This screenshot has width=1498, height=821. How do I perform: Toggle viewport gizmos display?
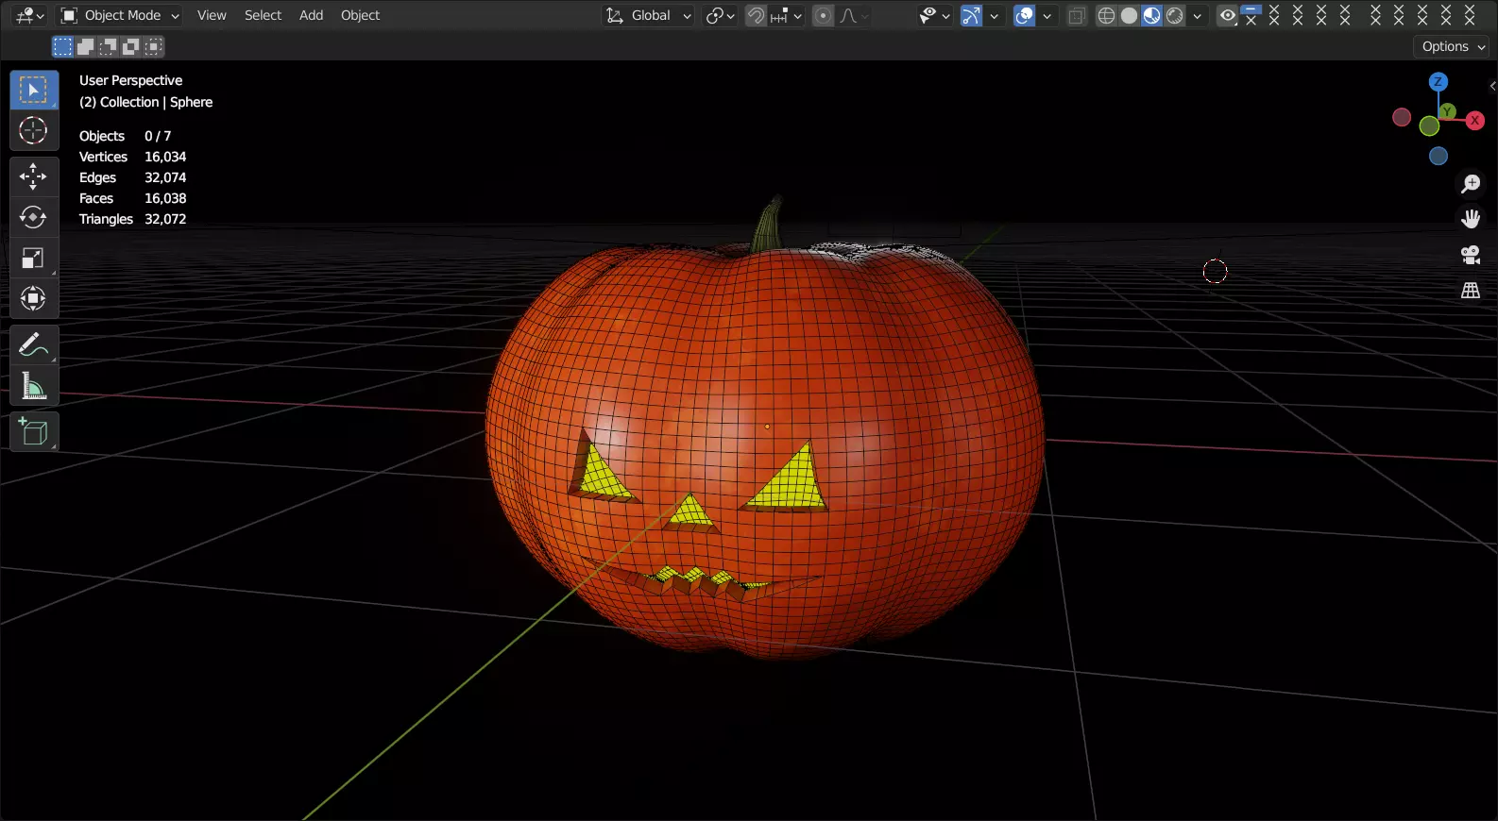click(972, 15)
